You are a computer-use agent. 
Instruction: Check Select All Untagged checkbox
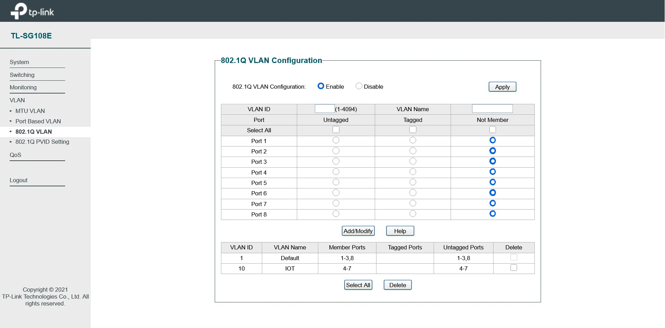click(x=336, y=130)
